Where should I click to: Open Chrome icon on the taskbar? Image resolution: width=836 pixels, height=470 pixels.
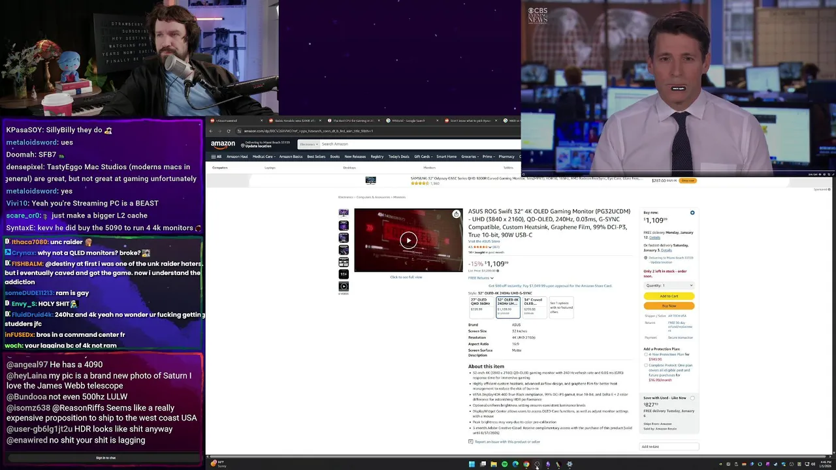coord(526,464)
